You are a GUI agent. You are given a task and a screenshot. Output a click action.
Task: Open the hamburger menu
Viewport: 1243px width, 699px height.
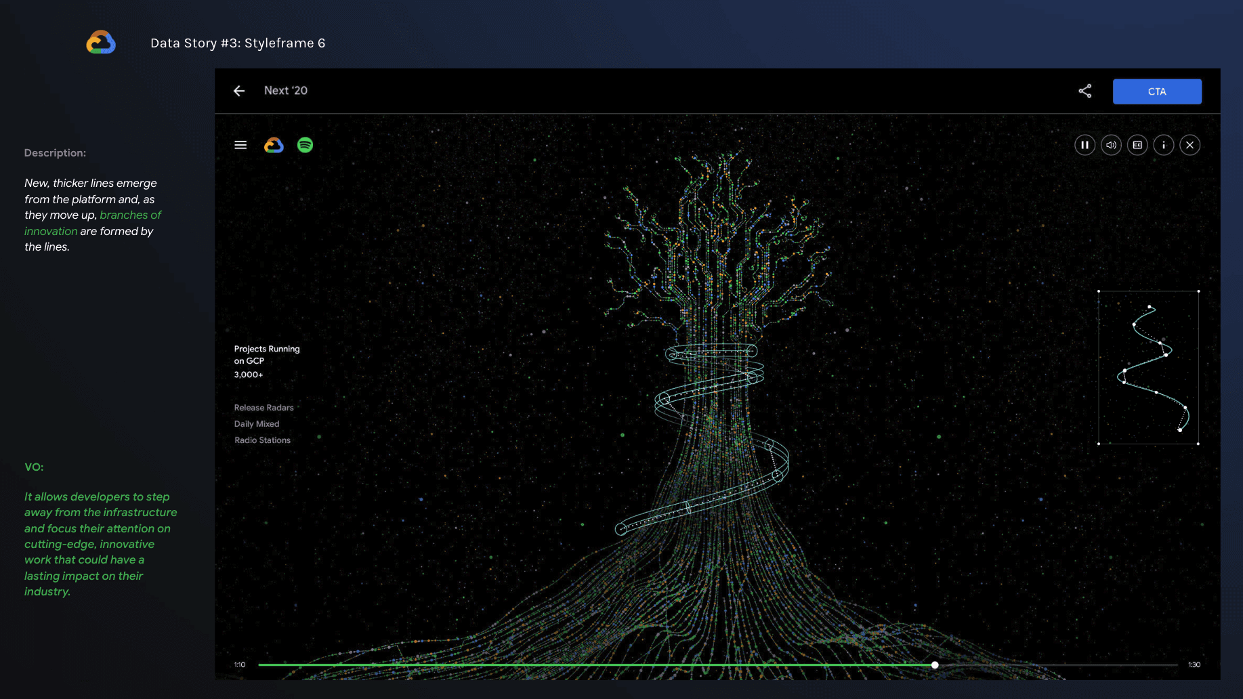point(240,145)
